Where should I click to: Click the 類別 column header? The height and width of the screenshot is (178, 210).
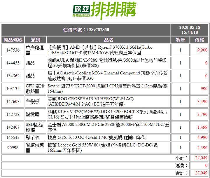pos(36,40)
